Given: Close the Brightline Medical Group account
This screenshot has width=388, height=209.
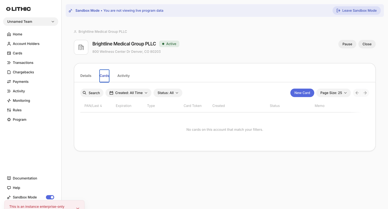Looking at the screenshot, I should click(x=367, y=44).
